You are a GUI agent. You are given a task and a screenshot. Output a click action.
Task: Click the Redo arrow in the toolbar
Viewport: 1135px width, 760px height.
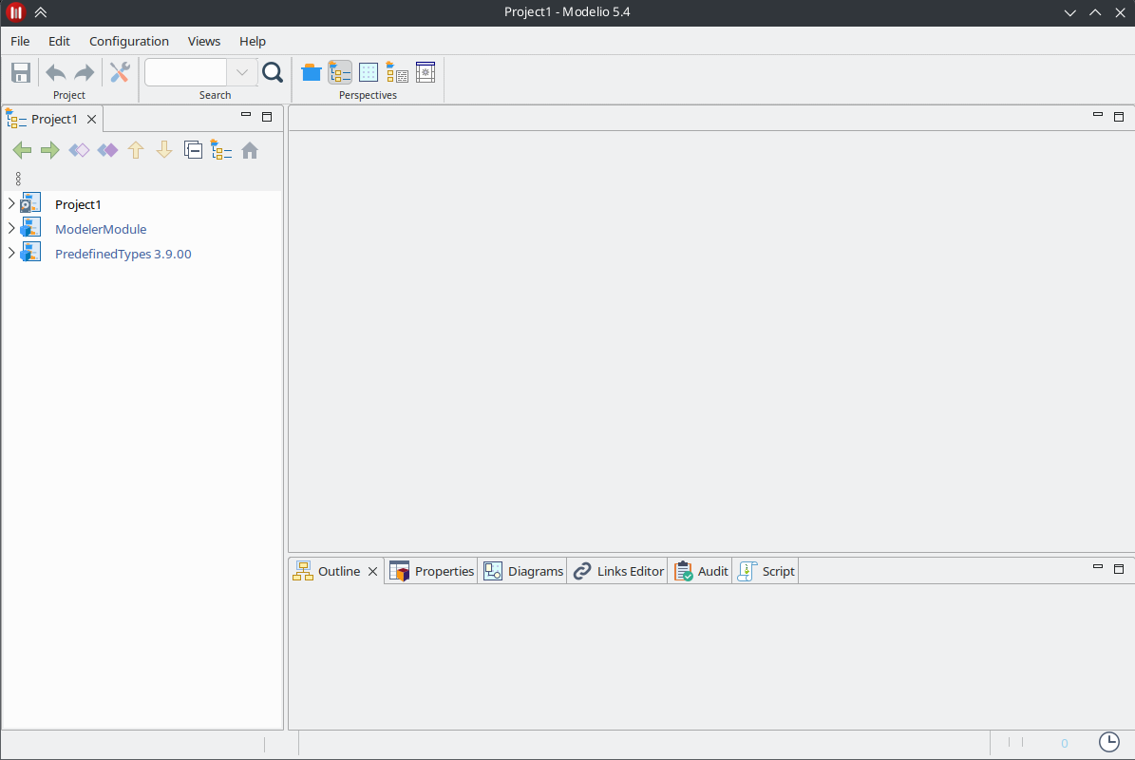coord(84,72)
